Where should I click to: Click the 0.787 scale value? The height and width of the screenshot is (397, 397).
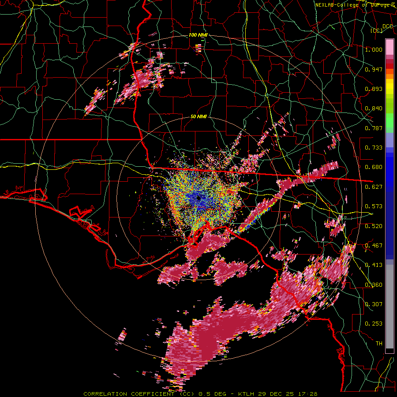(x=374, y=128)
